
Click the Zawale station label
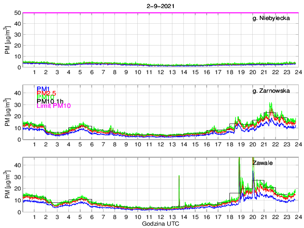262,162
